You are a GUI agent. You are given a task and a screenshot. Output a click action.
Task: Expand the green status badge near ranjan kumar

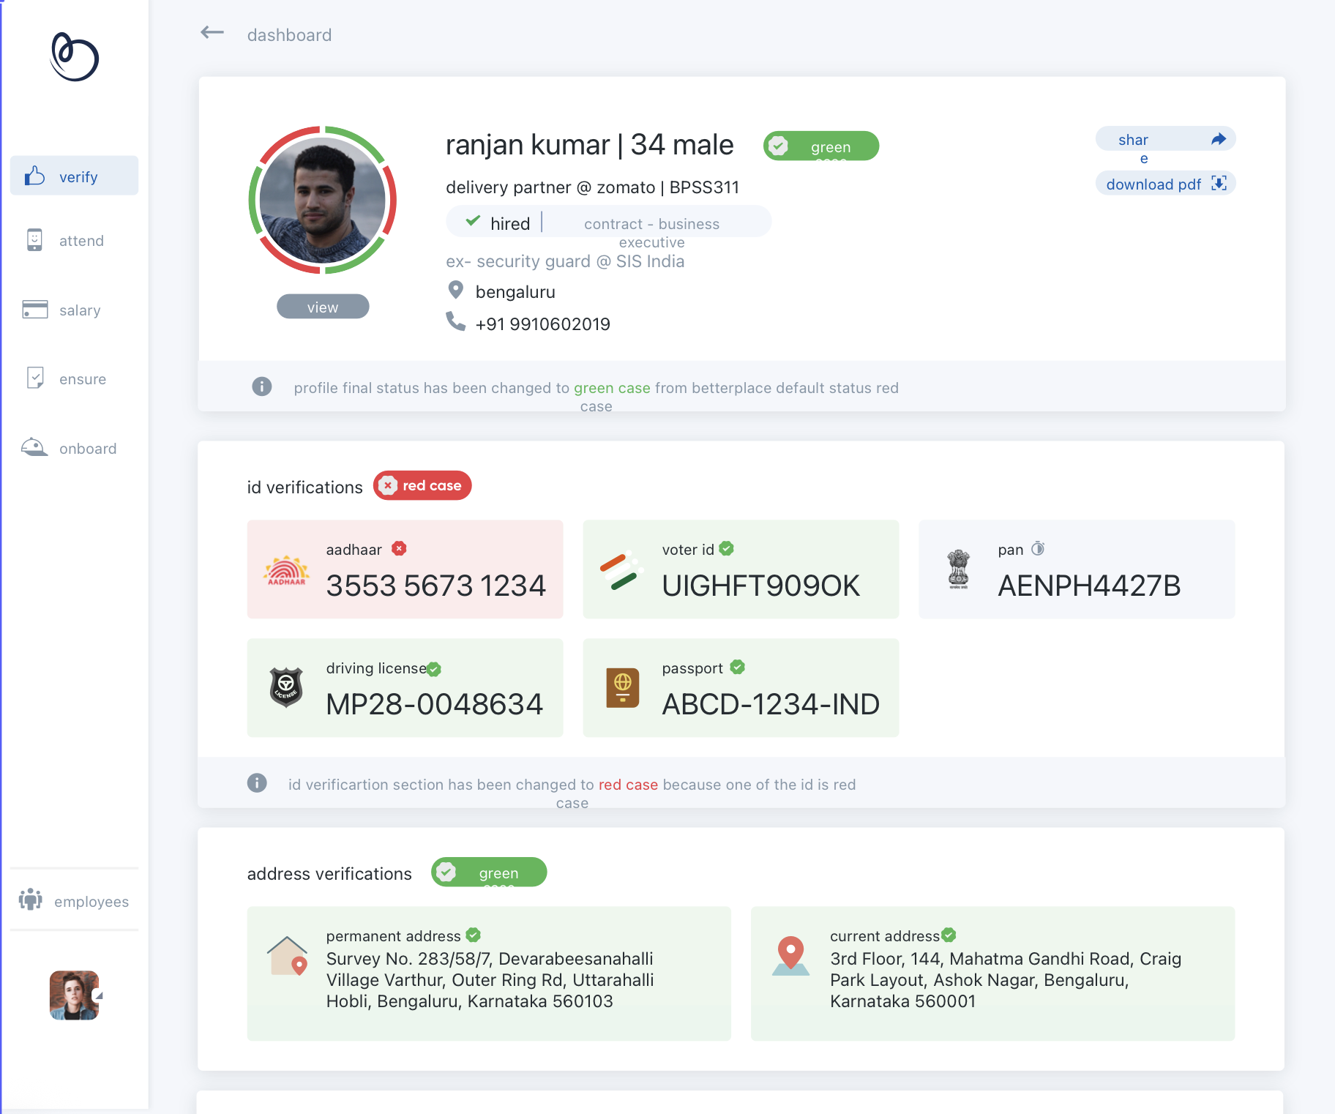point(821,146)
